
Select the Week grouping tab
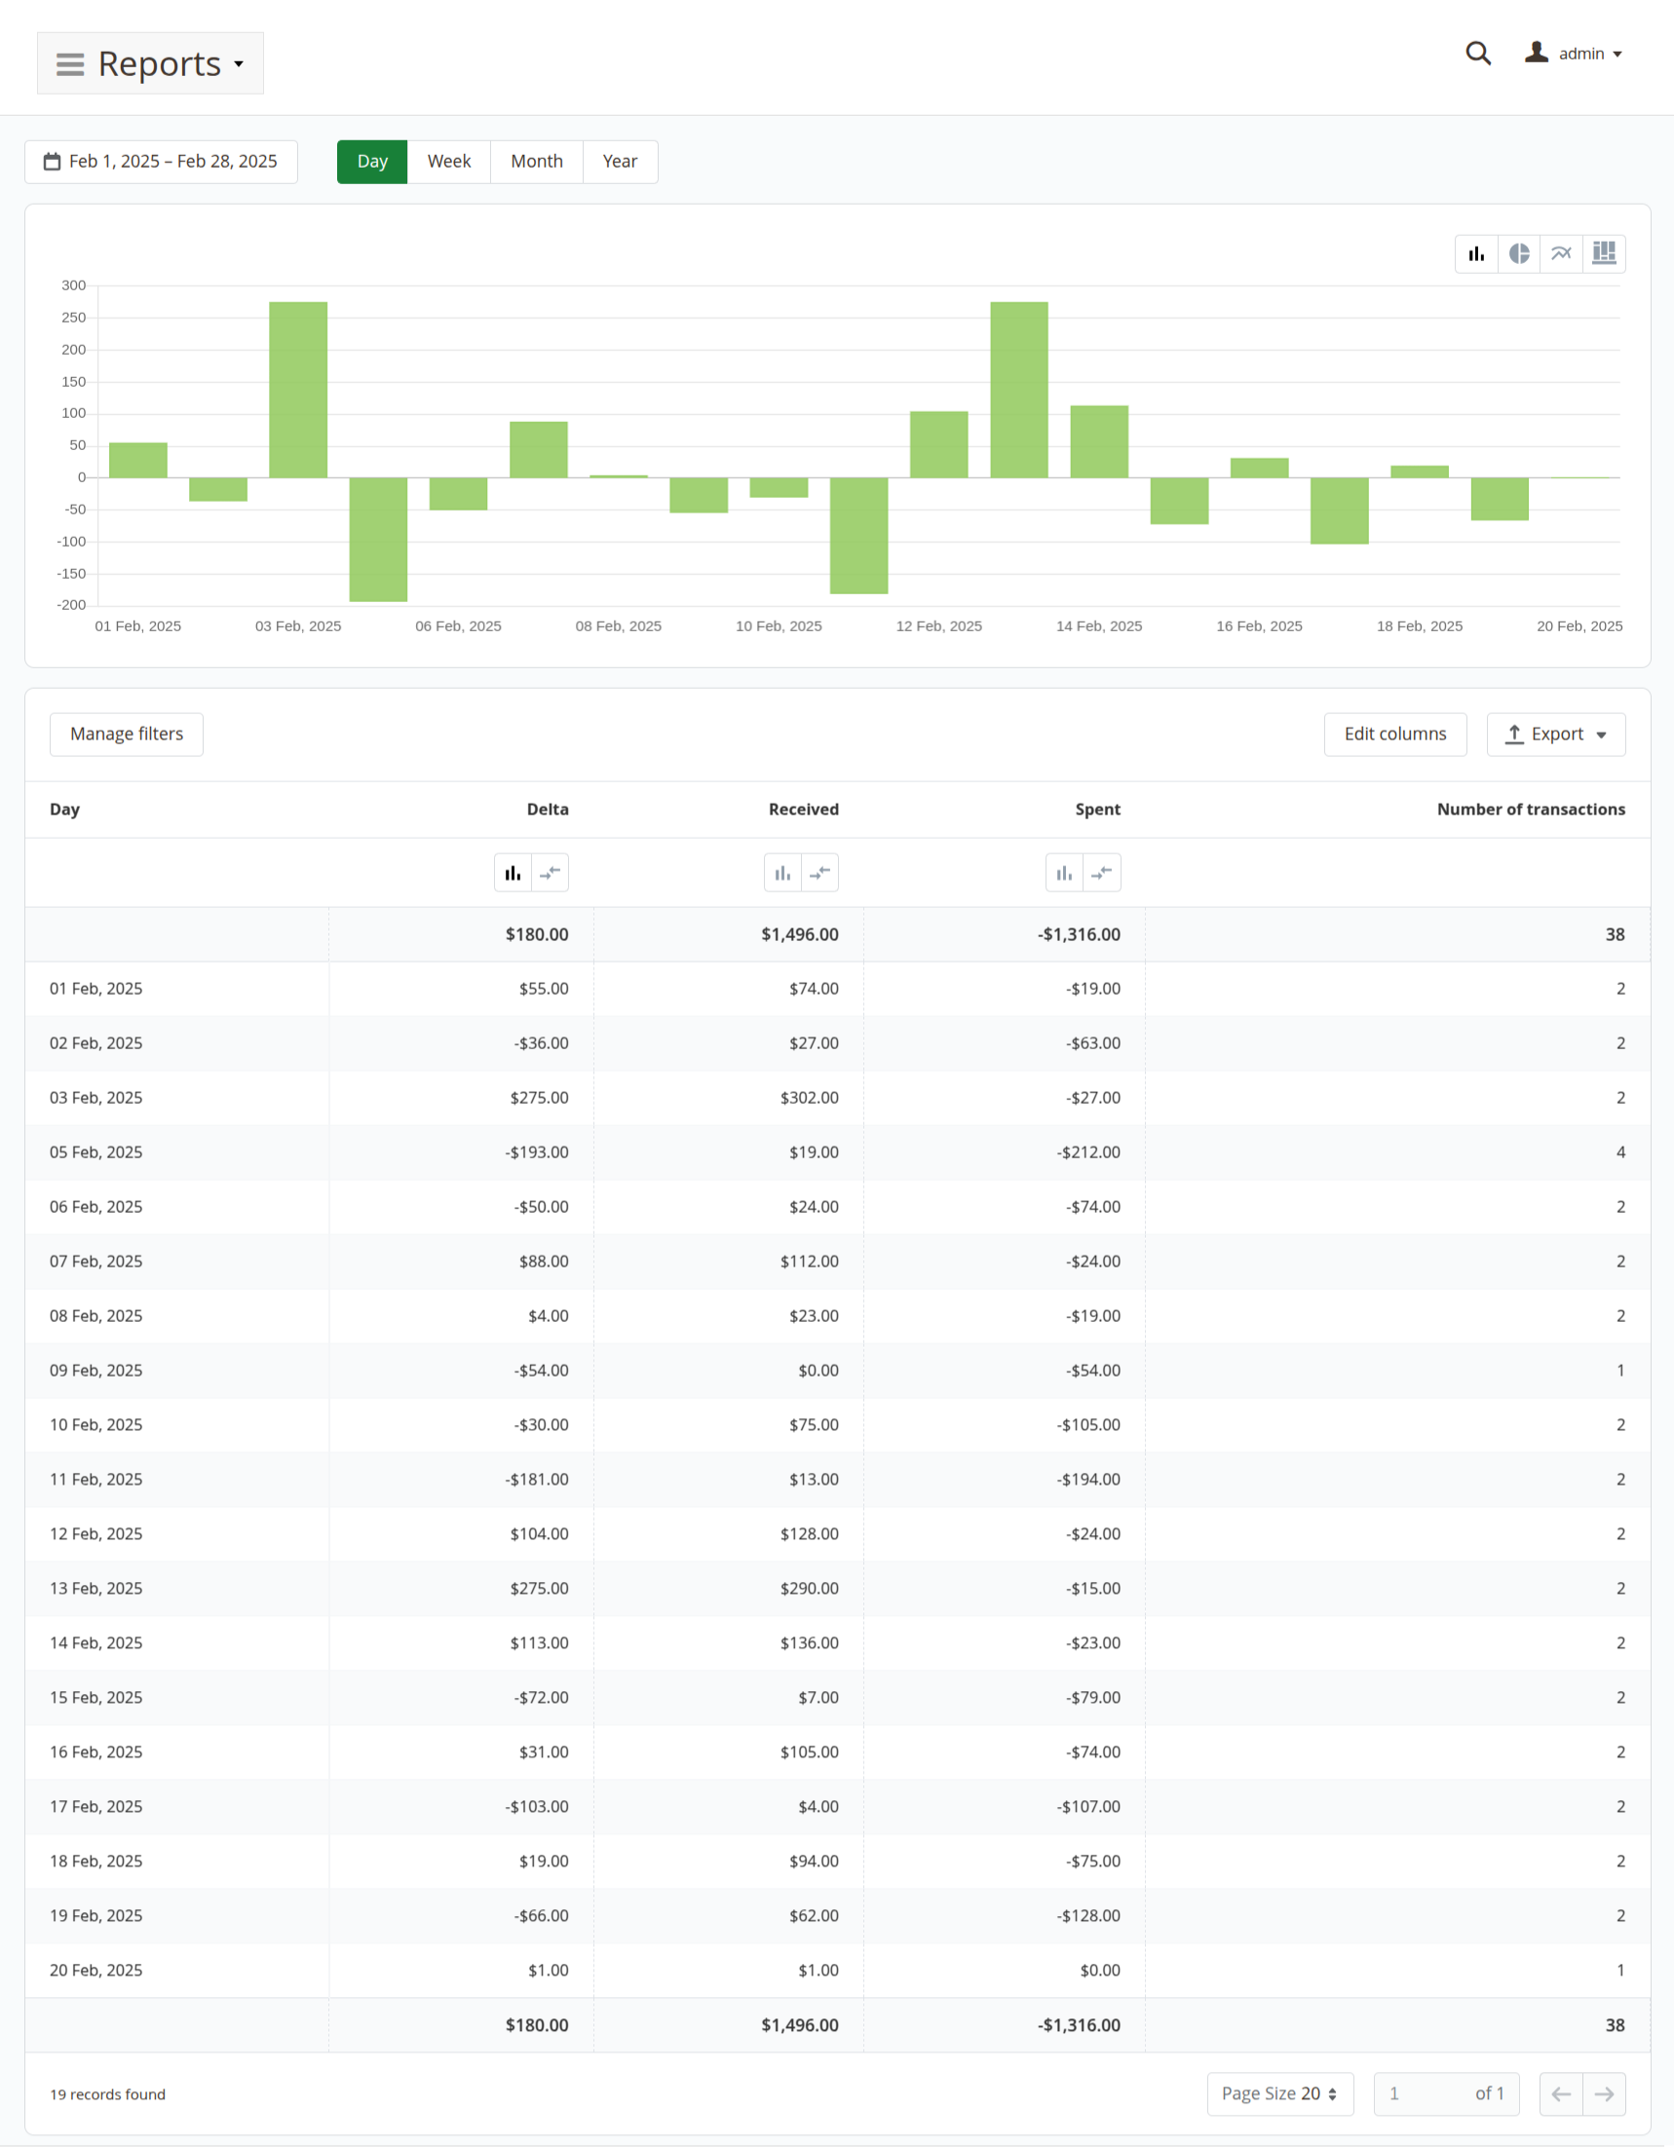coord(448,162)
